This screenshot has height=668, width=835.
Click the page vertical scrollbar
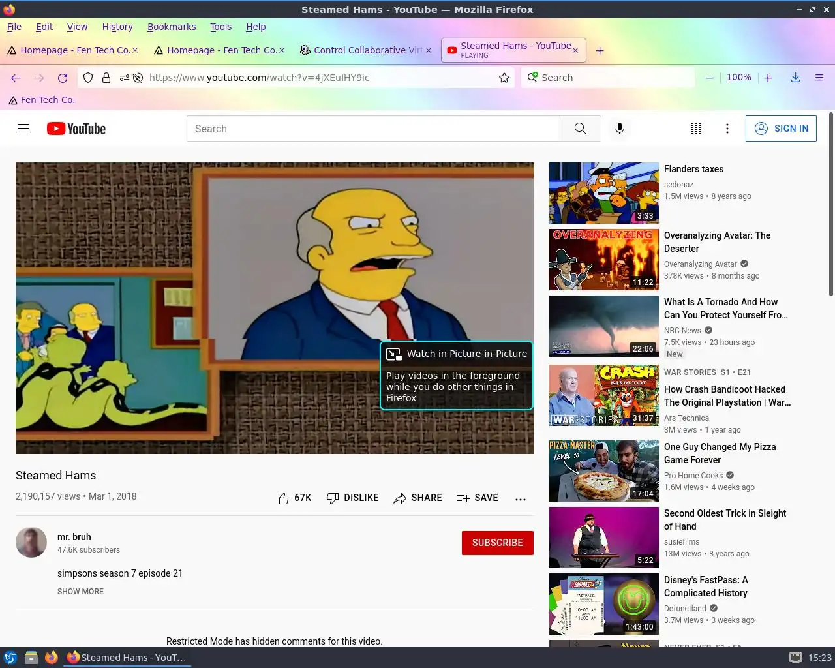pyautogui.click(x=830, y=204)
